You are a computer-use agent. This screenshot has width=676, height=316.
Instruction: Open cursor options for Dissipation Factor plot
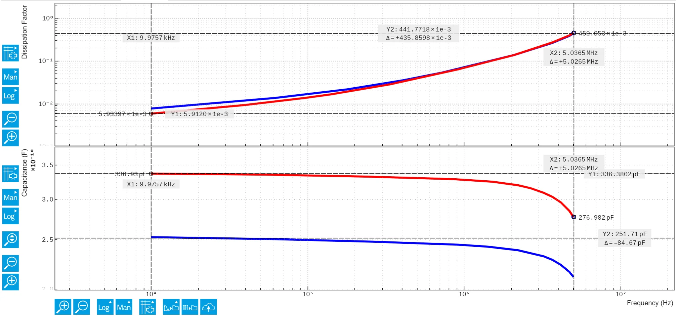point(10,53)
